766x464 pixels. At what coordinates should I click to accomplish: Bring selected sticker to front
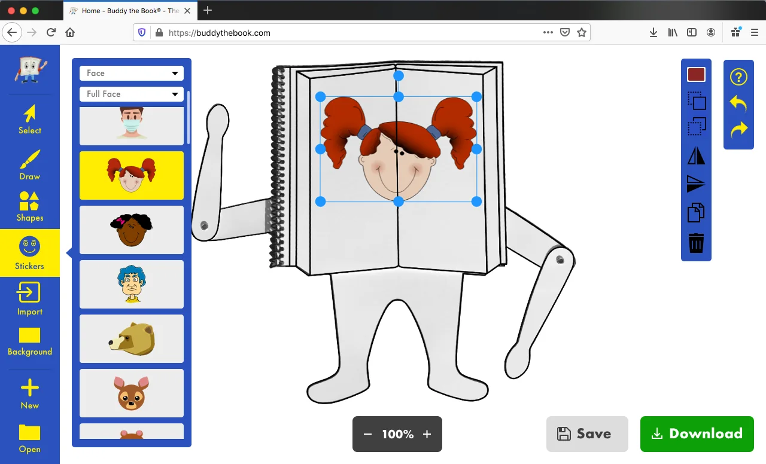(x=697, y=100)
